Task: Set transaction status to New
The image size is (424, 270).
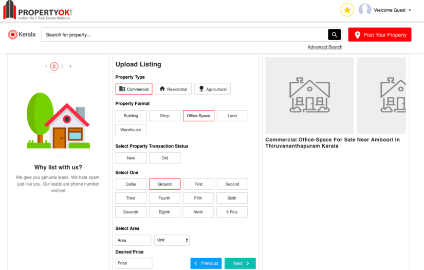Action: (x=131, y=158)
